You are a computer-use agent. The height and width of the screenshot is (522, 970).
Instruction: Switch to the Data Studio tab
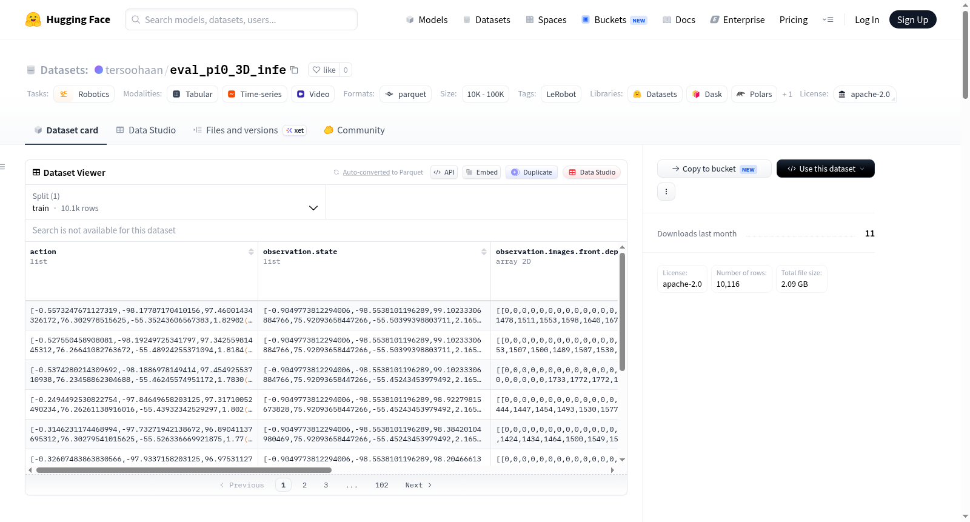(146, 130)
